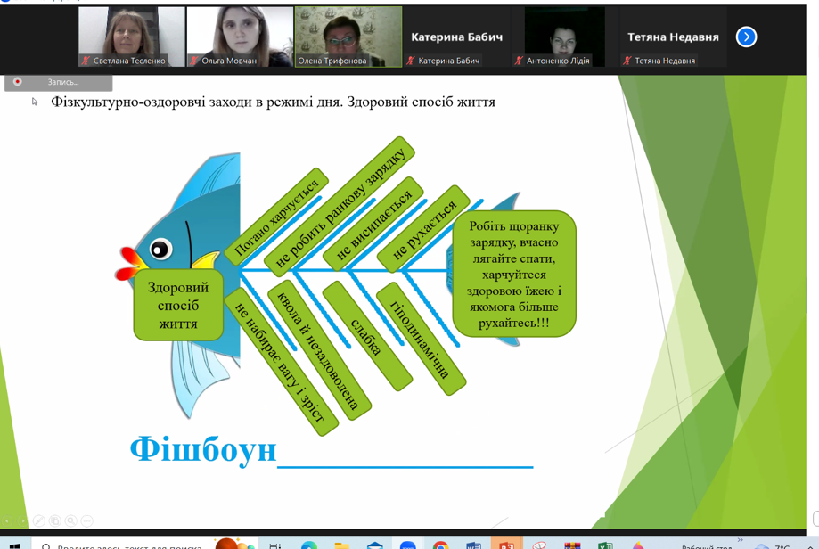Open slideshow more options icon

(x=86, y=520)
